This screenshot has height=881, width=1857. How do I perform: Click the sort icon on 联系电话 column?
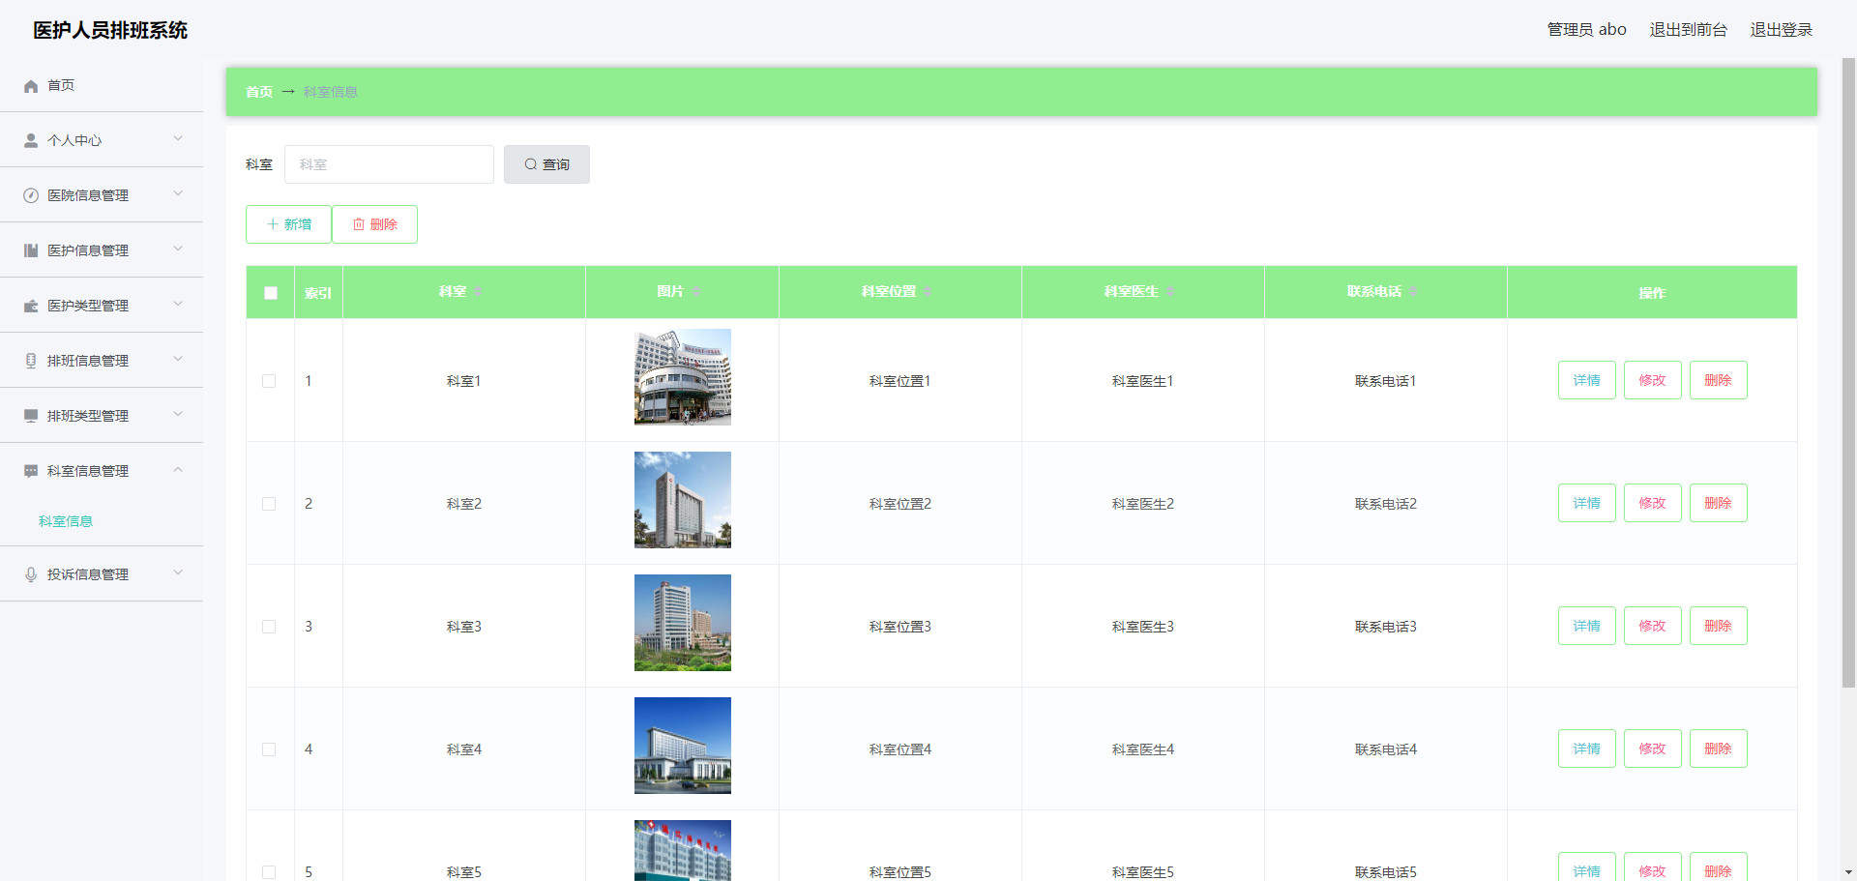1413,292
